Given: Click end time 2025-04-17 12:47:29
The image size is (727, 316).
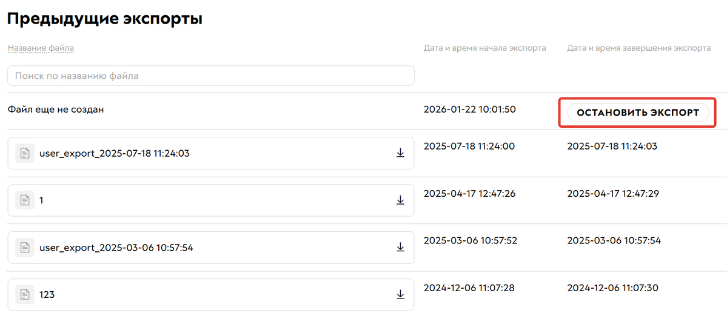Looking at the screenshot, I should click(612, 194).
